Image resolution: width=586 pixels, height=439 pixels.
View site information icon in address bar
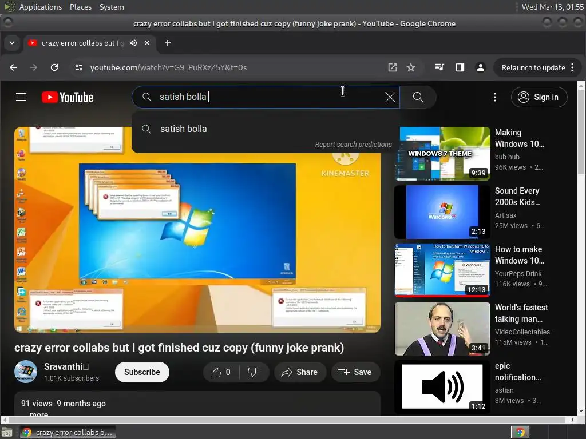79,67
